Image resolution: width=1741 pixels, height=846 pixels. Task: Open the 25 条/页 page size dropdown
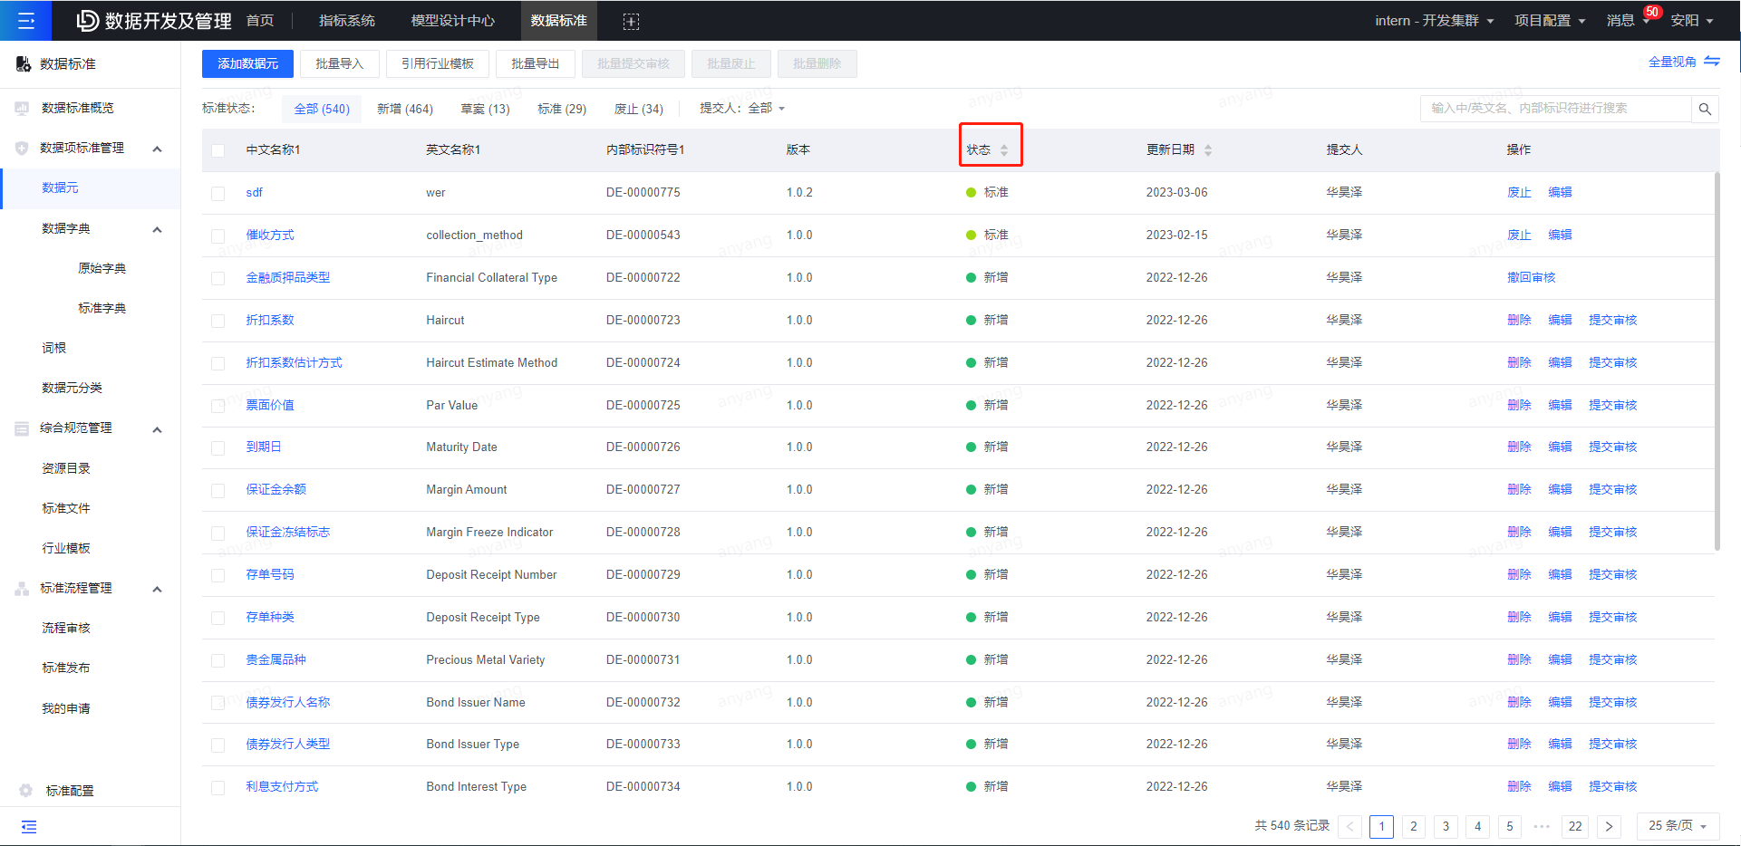click(x=1678, y=826)
